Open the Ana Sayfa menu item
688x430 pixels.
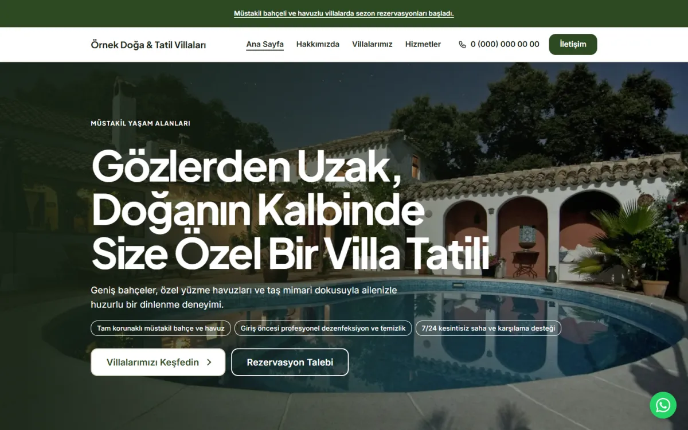pyautogui.click(x=265, y=44)
